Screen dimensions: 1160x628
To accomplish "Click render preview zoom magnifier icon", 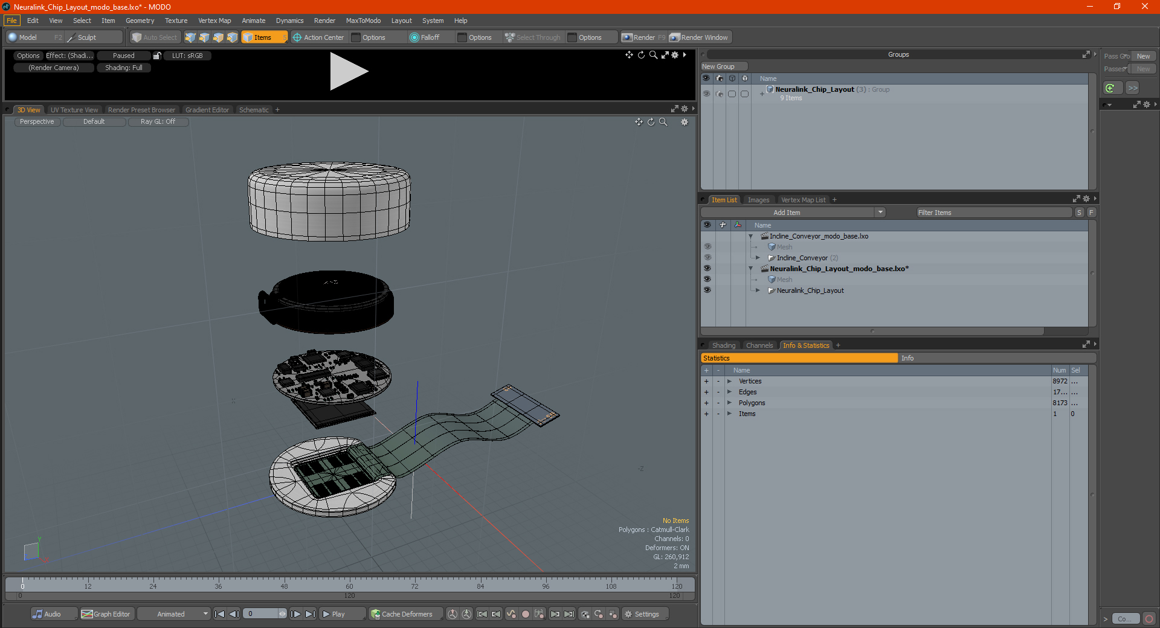I will click(x=653, y=55).
